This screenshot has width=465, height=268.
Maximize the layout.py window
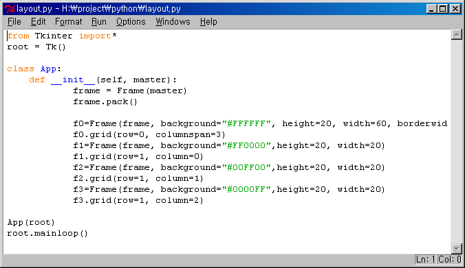[443, 9]
